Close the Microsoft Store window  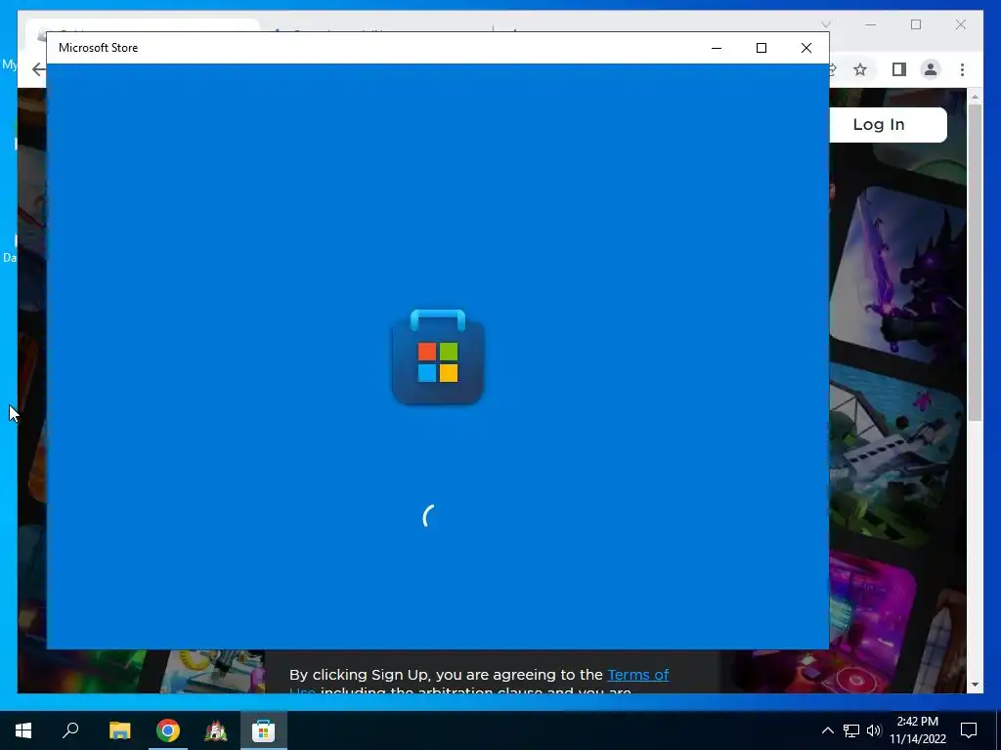point(806,48)
